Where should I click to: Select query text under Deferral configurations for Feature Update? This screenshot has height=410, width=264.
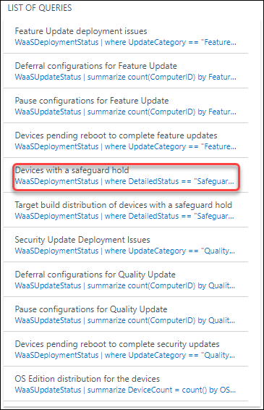(125, 77)
